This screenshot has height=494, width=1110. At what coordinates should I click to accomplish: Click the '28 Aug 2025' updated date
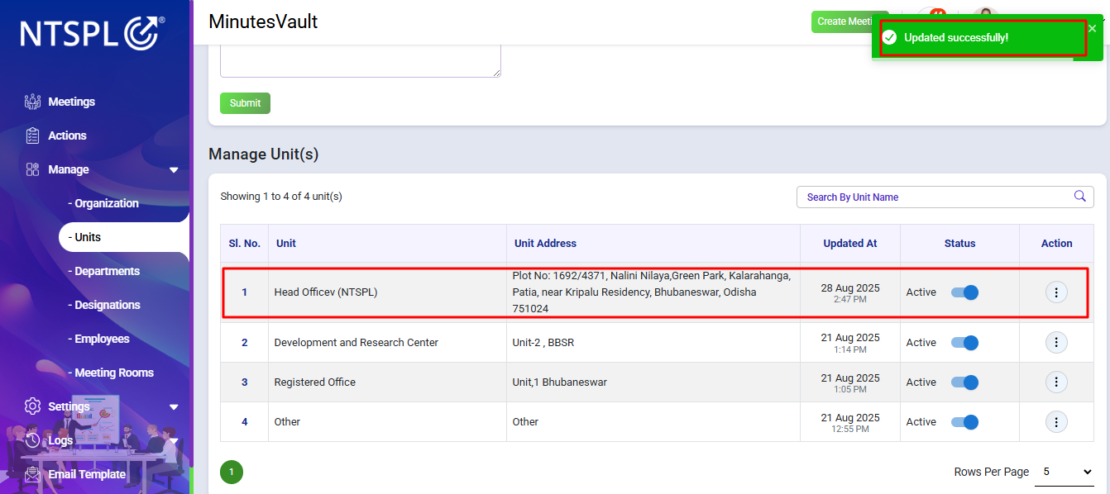[850, 287]
